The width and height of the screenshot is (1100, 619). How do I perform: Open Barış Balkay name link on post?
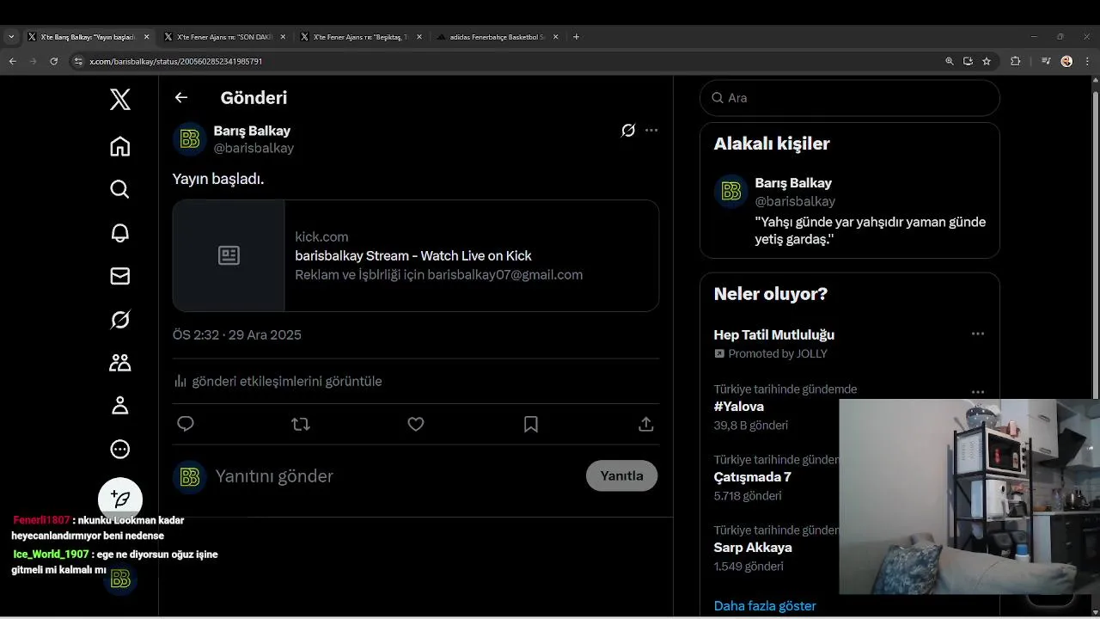click(x=252, y=131)
